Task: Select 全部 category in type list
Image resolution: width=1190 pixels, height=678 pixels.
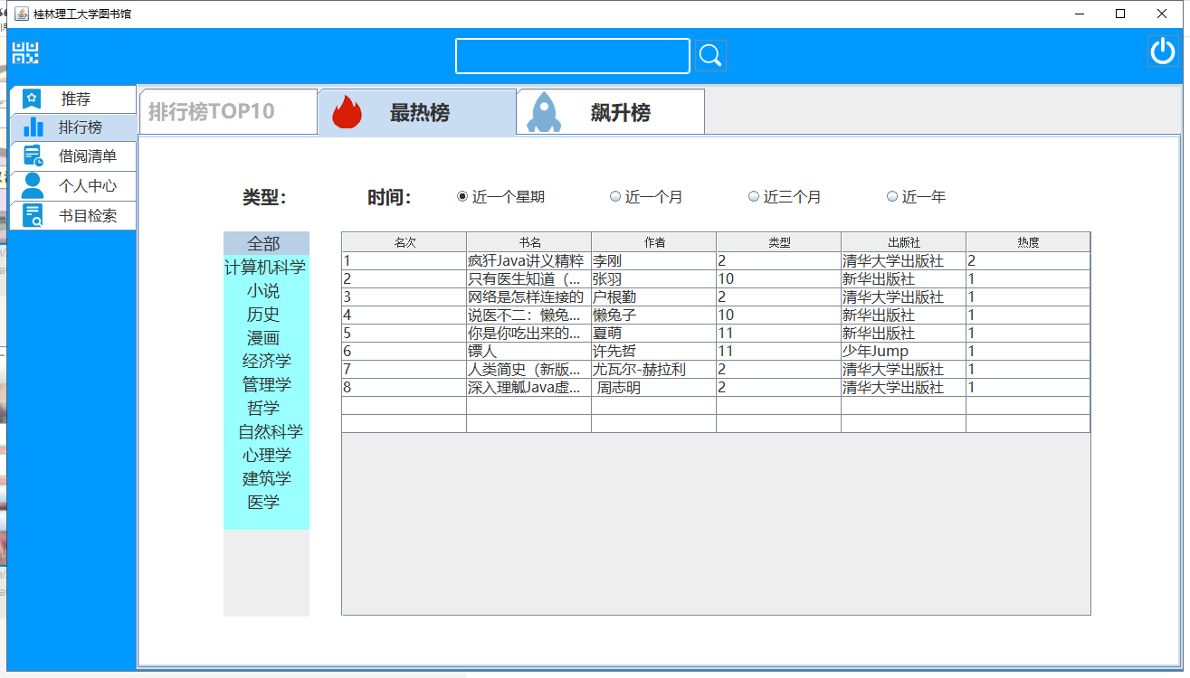Action: (266, 244)
